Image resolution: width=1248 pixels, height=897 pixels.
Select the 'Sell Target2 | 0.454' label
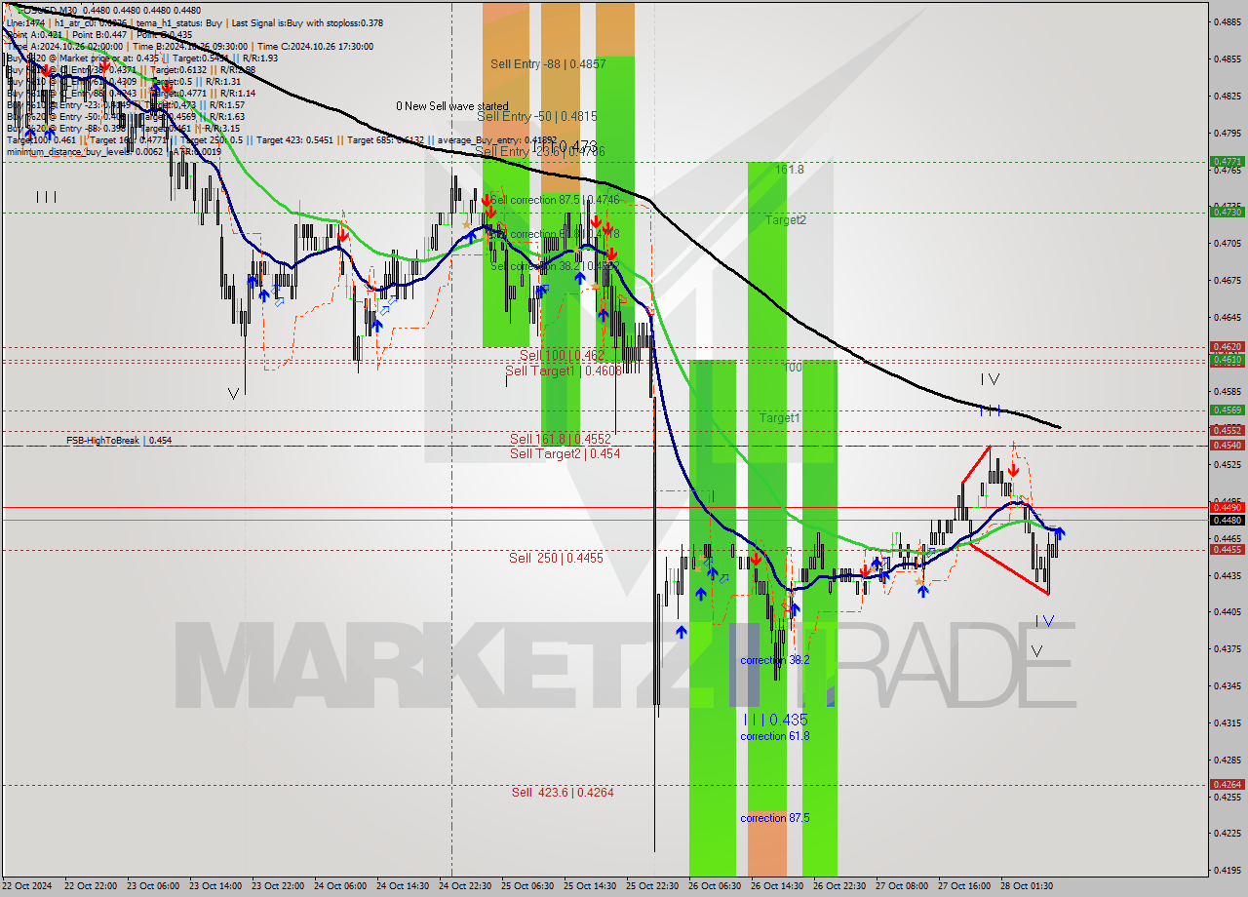tap(565, 454)
